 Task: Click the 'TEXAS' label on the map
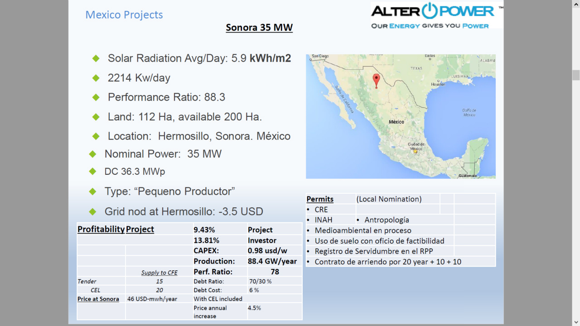click(416, 68)
